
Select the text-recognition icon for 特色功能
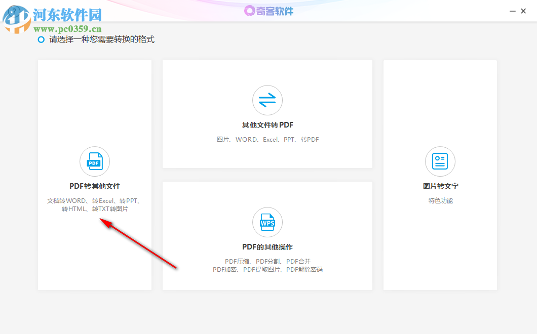(440, 161)
